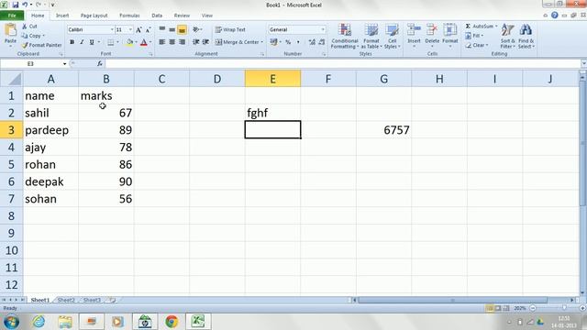Click the Delete cells icon
The image size is (587, 330).
point(432,30)
